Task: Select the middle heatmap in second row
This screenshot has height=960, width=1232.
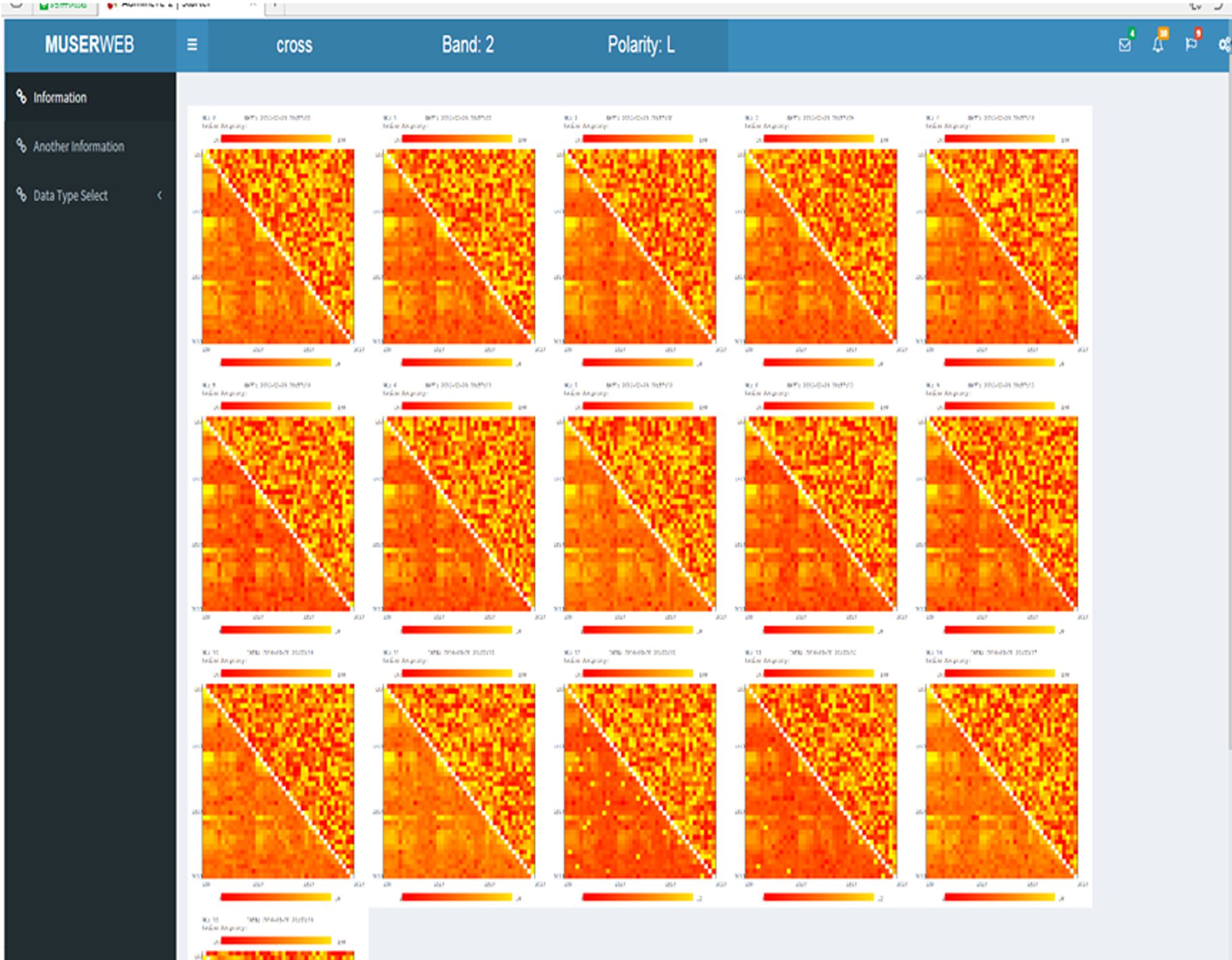Action: pyautogui.click(x=639, y=514)
